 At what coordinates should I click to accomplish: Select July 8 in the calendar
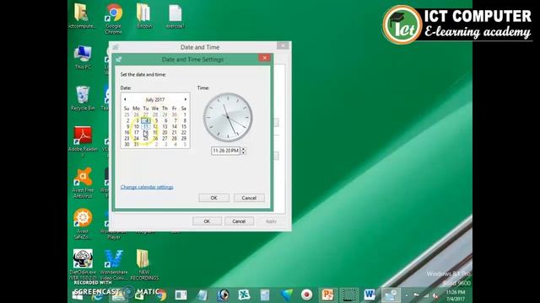coord(184,120)
